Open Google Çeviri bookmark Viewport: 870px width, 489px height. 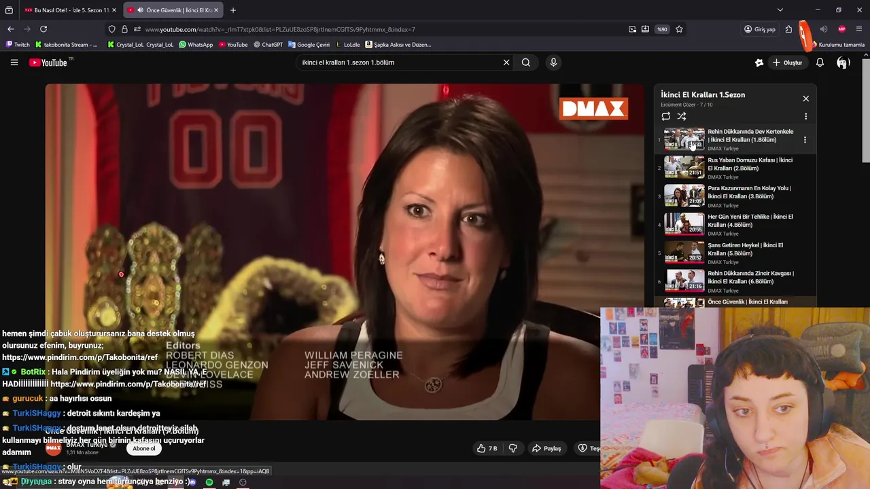pyautogui.click(x=309, y=45)
